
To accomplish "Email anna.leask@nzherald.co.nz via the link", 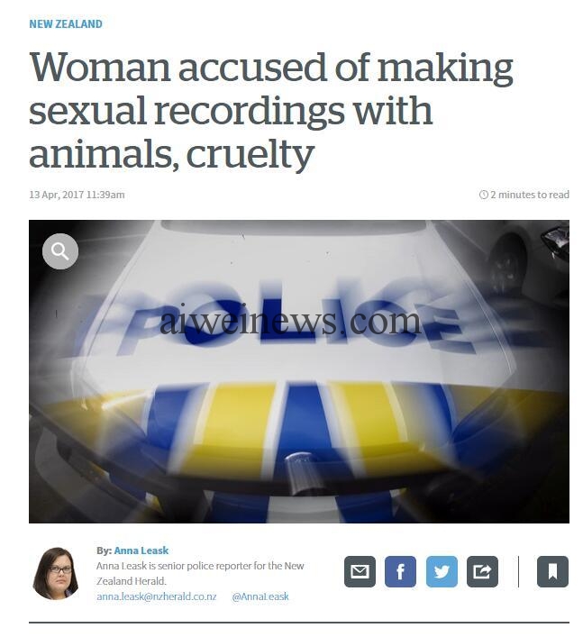I will (157, 596).
